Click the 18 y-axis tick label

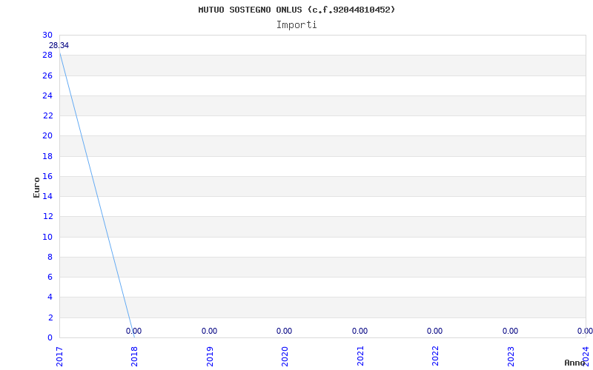(47, 156)
